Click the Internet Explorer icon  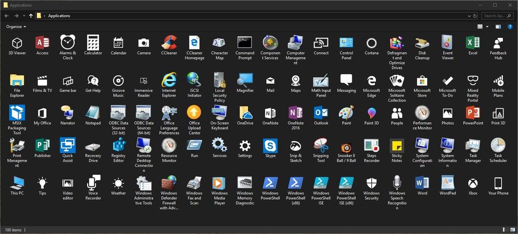point(169,80)
